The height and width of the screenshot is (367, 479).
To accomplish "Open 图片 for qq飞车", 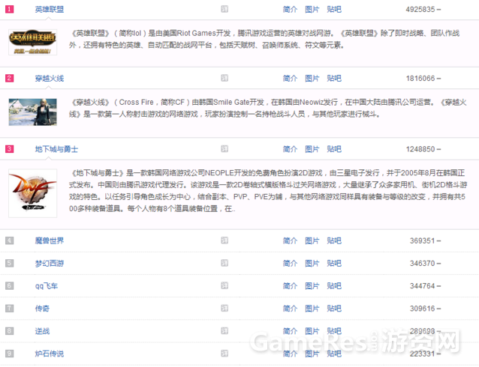I will click(312, 285).
